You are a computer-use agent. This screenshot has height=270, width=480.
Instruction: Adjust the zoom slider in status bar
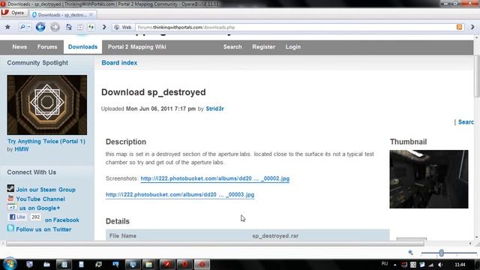click(441, 253)
